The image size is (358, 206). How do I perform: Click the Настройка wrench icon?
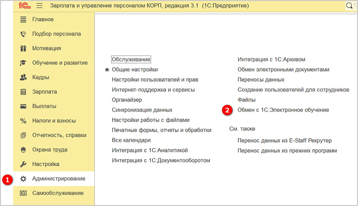coord(23,164)
